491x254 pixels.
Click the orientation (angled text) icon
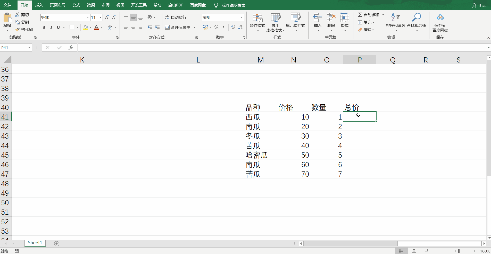tap(150, 17)
